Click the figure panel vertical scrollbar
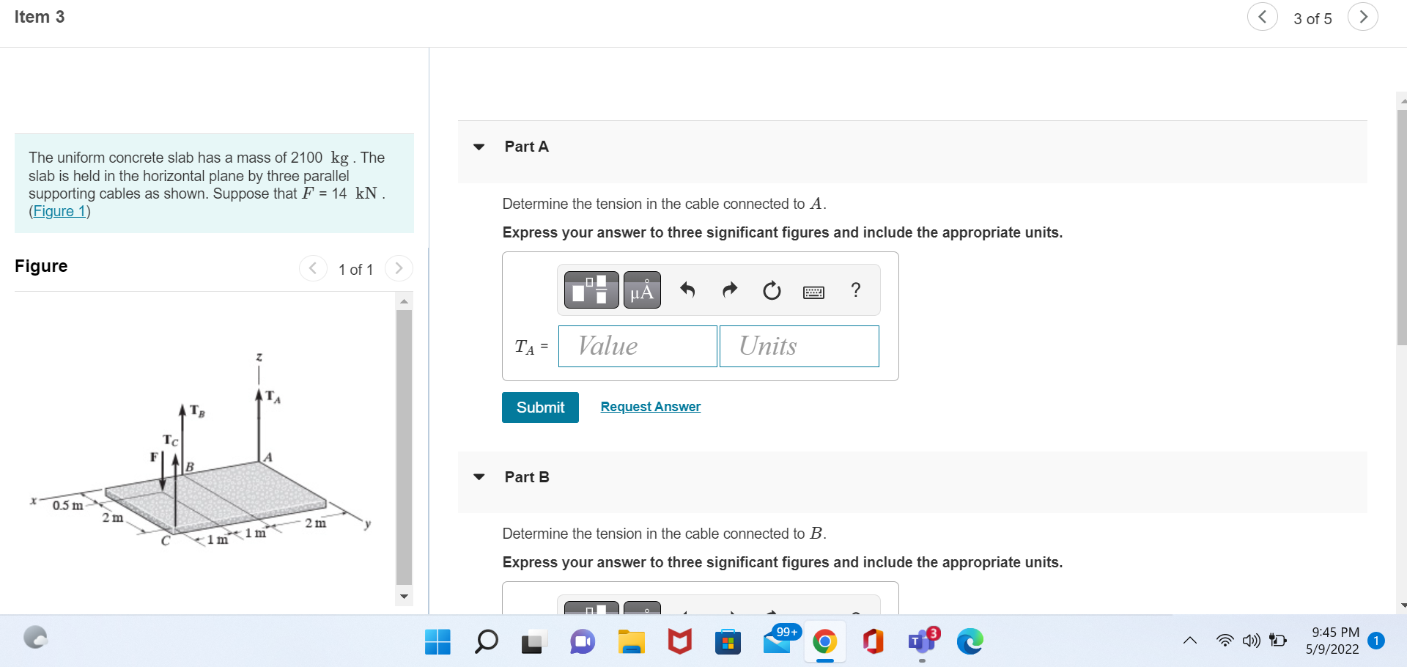Image resolution: width=1407 pixels, height=667 pixels. click(404, 447)
